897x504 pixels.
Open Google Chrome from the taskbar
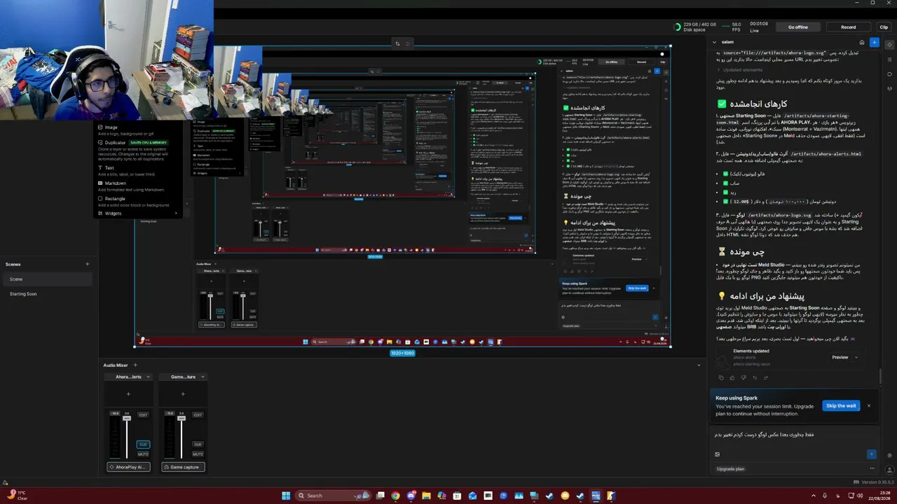[x=395, y=496]
